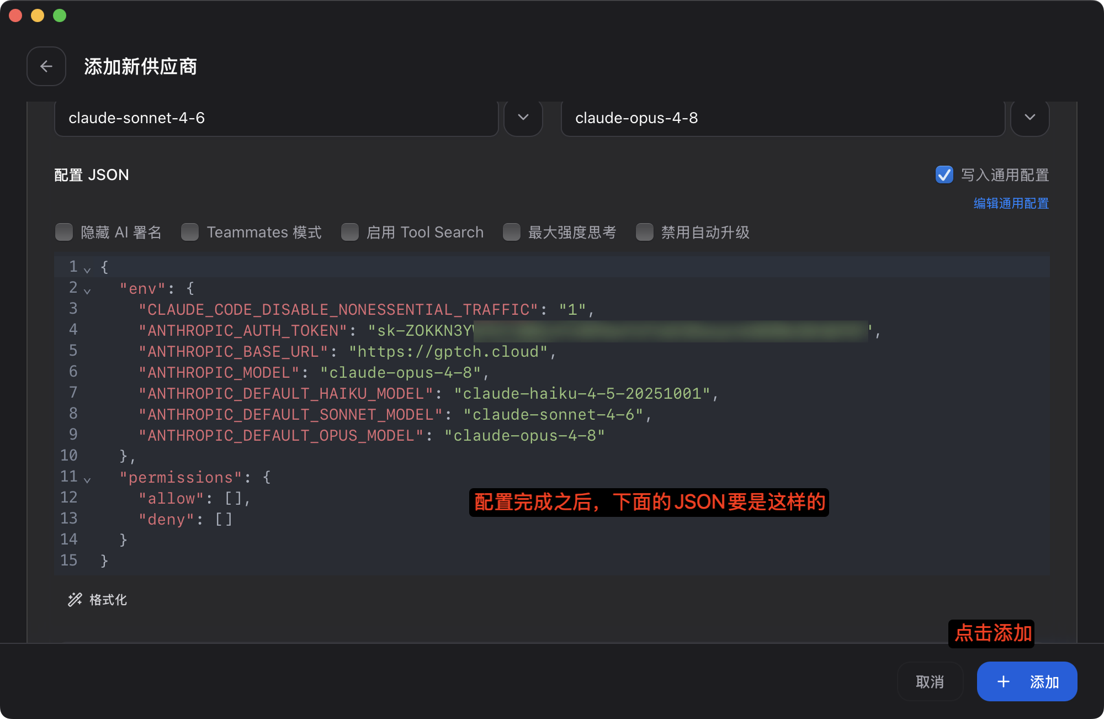Click the plus icon on Add button
Screen dimensions: 1104x719
[x=1004, y=682]
